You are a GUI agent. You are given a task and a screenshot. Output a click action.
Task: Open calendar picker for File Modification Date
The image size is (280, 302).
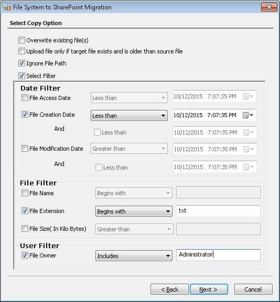[x=249, y=149]
